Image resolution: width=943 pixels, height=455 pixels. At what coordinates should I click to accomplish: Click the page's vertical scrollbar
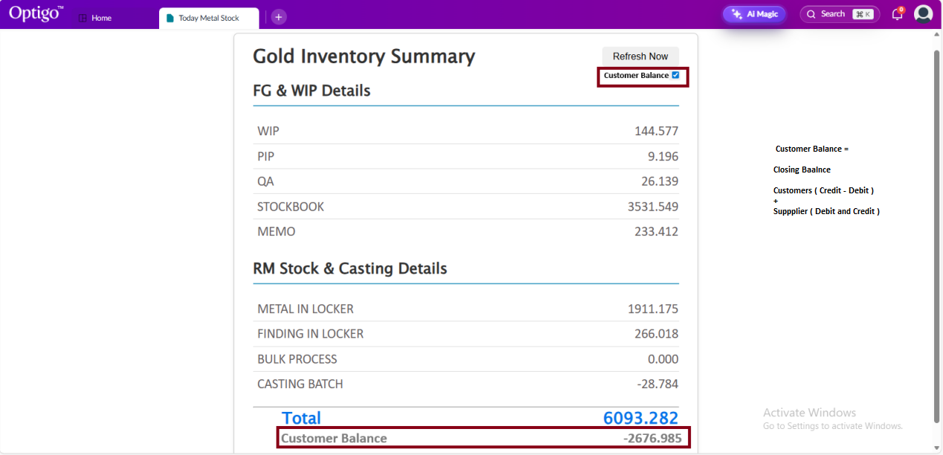tap(936, 223)
